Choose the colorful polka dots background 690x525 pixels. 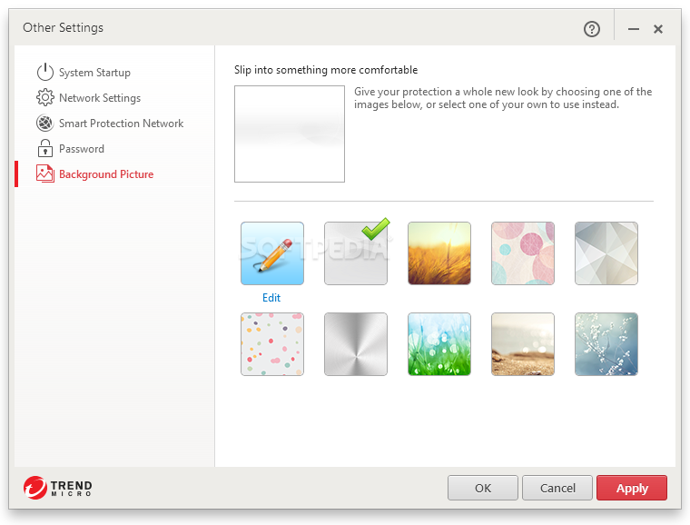pos(272,344)
